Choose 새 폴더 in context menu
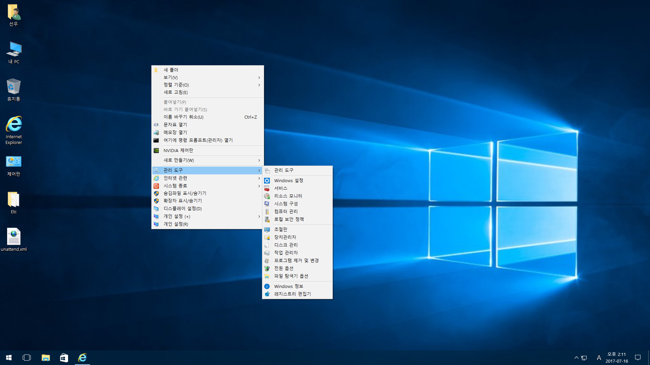 click(x=208, y=70)
